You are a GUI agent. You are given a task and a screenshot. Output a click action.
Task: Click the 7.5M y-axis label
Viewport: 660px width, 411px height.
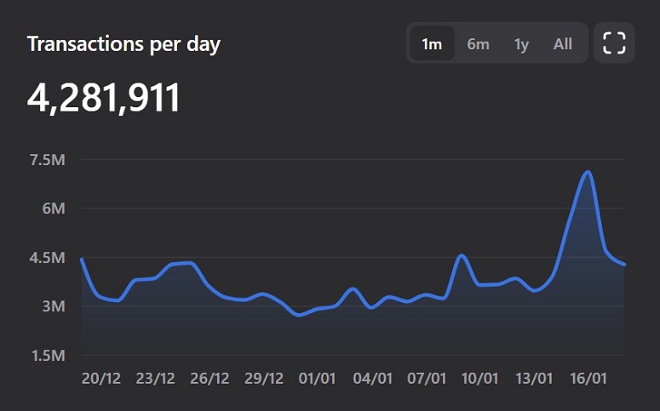(x=47, y=160)
